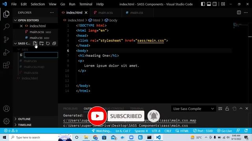Screen dimensions: 252x141
Task: Open the Search view in activity bar
Action: pos(6,27)
